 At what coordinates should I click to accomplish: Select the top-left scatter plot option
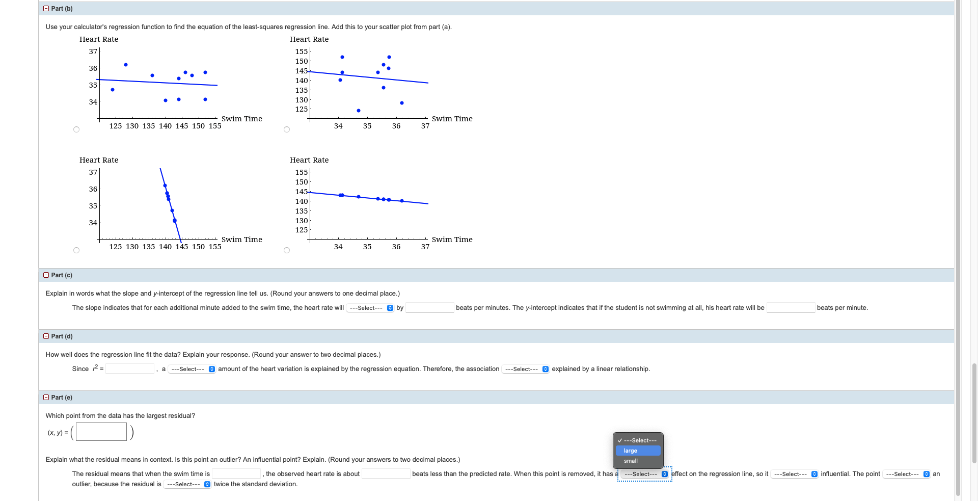pyautogui.click(x=77, y=129)
